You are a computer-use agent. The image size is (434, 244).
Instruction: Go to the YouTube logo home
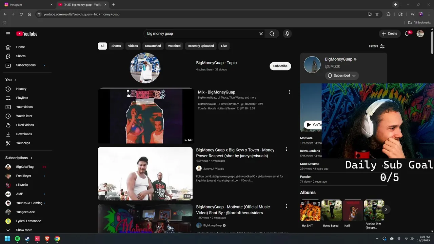pyautogui.click(x=27, y=34)
